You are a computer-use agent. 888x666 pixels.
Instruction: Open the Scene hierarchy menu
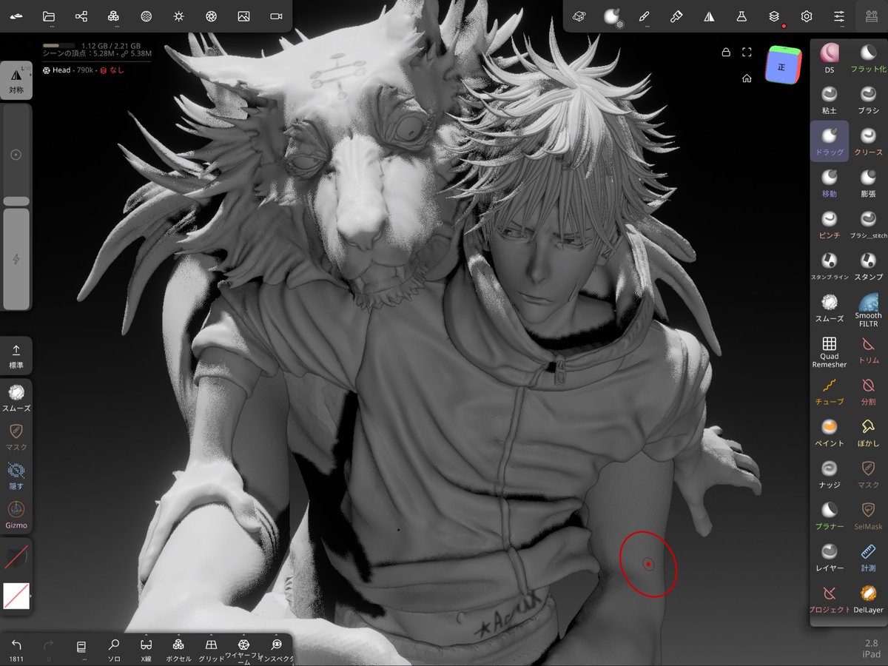coord(81,16)
